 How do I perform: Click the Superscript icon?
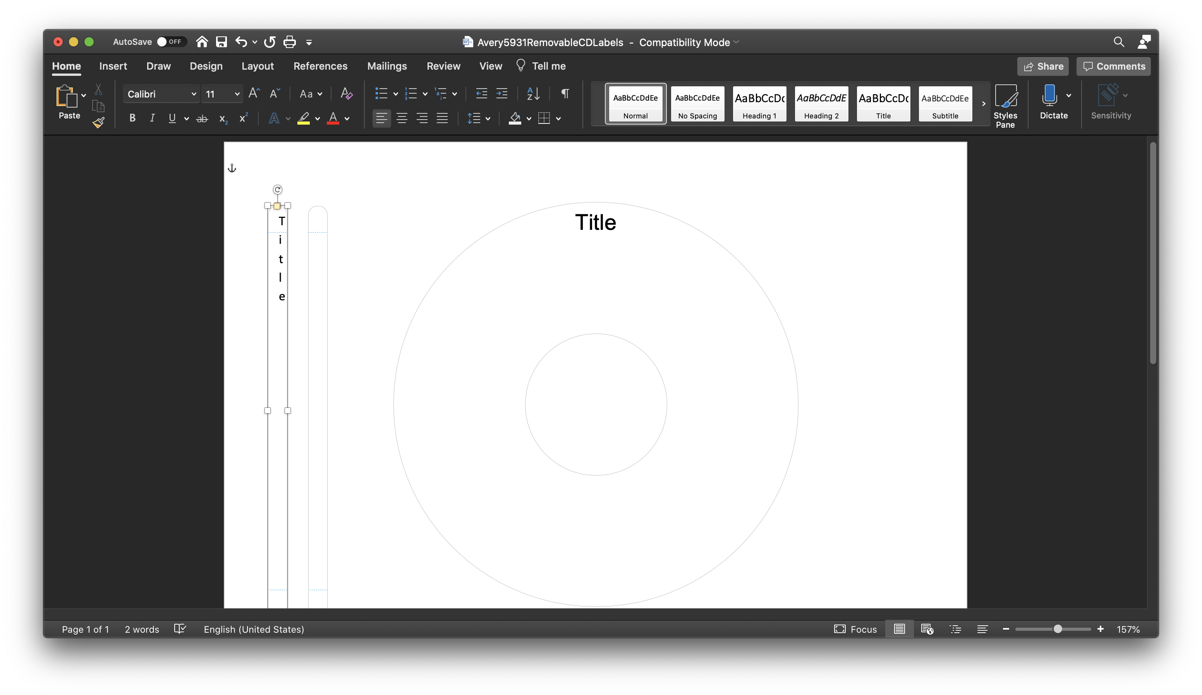pos(243,118)
